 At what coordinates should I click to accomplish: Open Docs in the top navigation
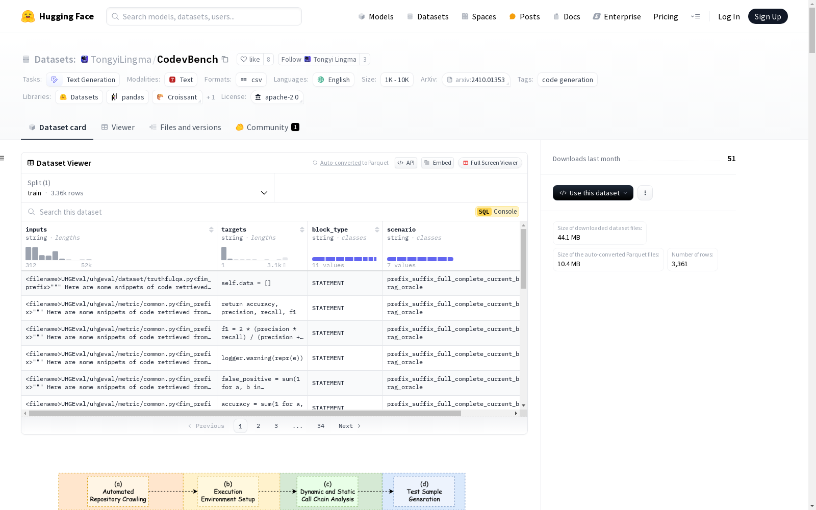coord(567,16)
